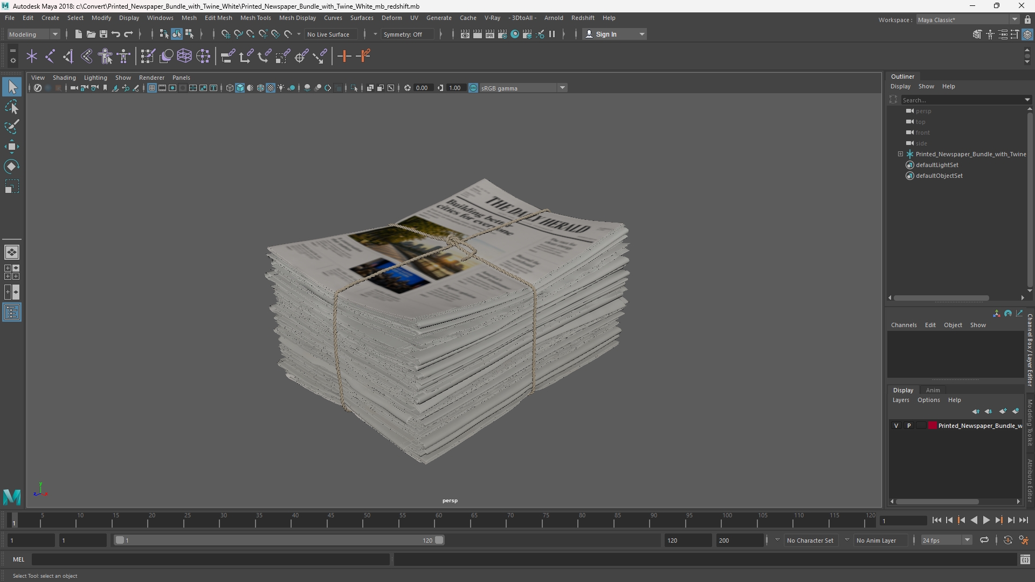Switch to the Anim layer tab
Image resolution: width=1035 pixels, height=582 pixels.
tap(933, 390)
